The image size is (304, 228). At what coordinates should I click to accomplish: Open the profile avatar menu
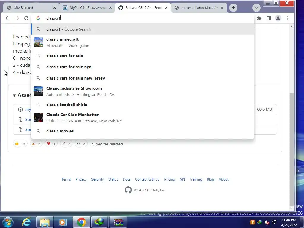click(278, 18)
